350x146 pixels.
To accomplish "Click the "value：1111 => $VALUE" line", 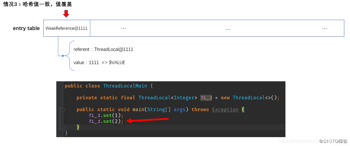I will pyautogui.click(x=99, y=62).
